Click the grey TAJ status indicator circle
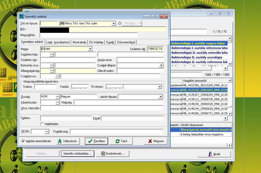The width and height of the screenshot is (261, 173). coord(120,23)
